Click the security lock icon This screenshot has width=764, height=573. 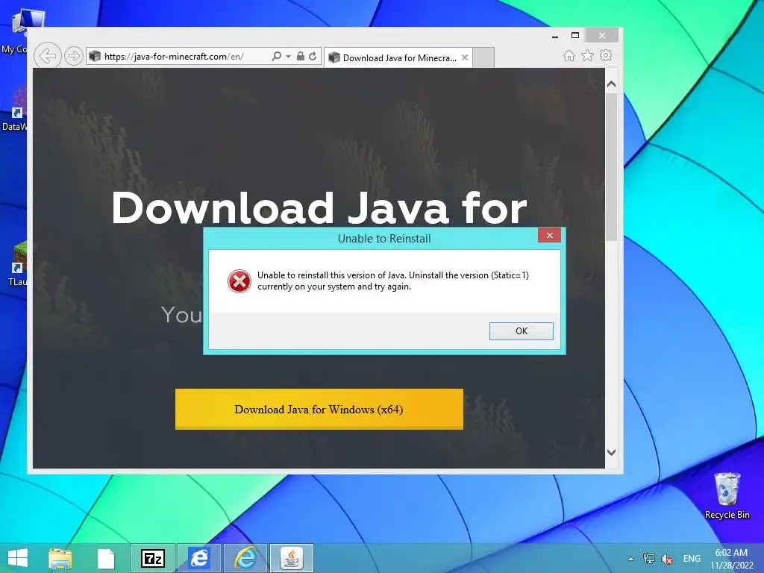pos(301,56)
